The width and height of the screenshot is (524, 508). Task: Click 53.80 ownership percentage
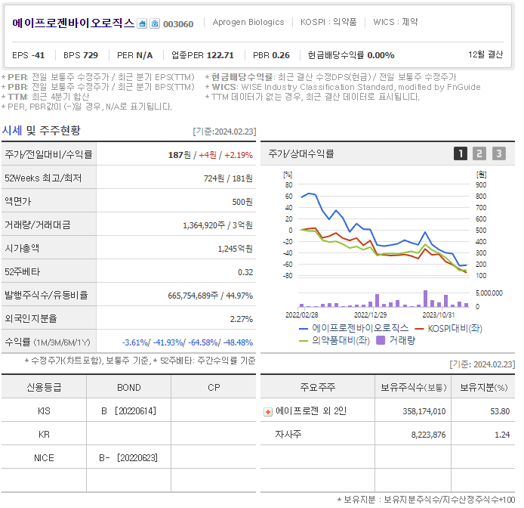coord(500,411)
